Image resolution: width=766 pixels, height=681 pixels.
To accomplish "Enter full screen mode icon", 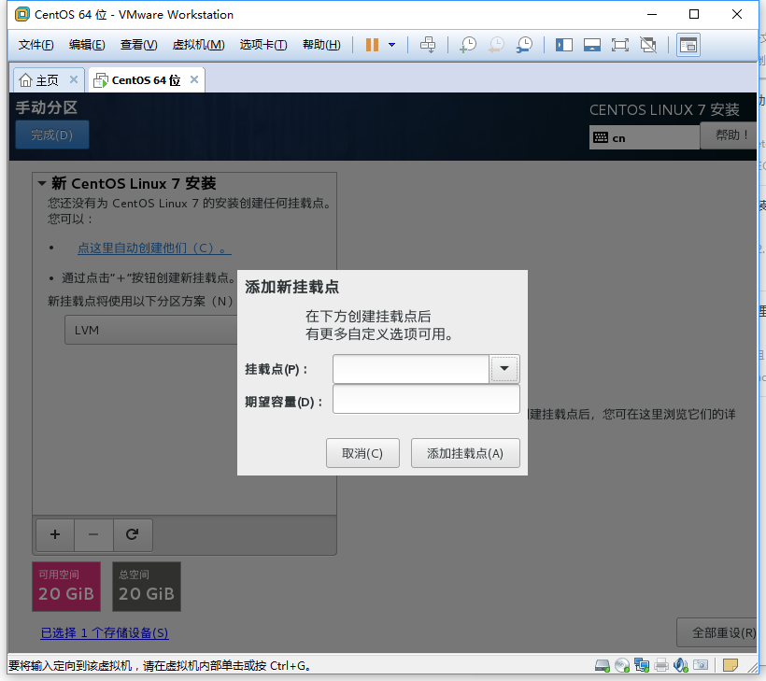I will pyautogui.click(x=620, y=45).
